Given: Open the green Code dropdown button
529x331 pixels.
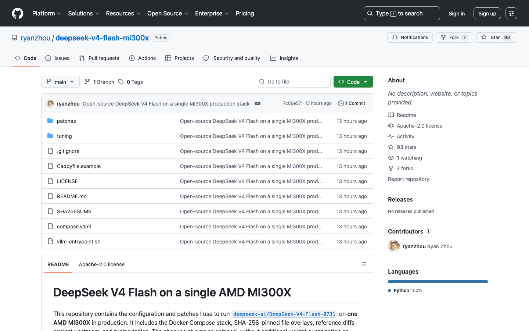Looking at the screenshot, I should tap(353, 82).
